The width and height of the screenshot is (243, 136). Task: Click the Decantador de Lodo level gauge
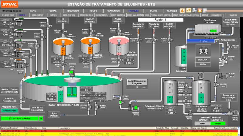pos(201,93)
